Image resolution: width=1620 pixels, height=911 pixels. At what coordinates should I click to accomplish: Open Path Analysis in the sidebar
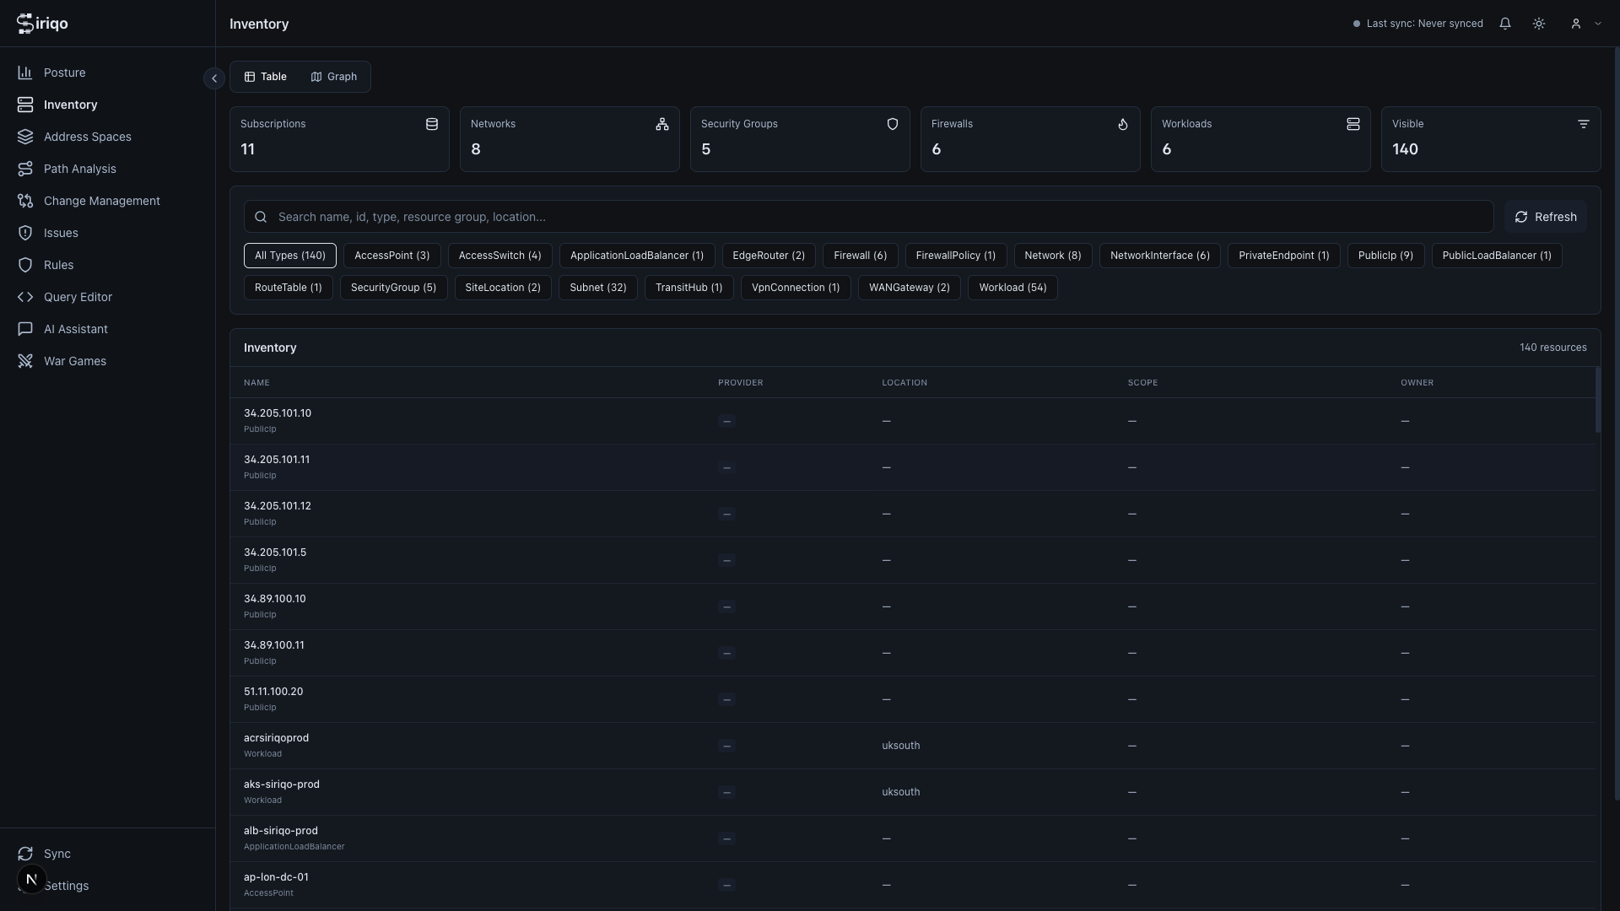click(78, 168)
